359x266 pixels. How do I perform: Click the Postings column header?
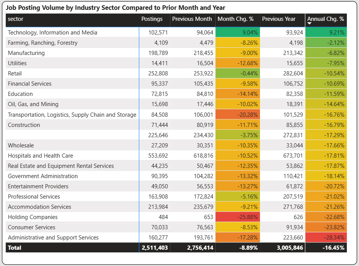pos(152,19)
